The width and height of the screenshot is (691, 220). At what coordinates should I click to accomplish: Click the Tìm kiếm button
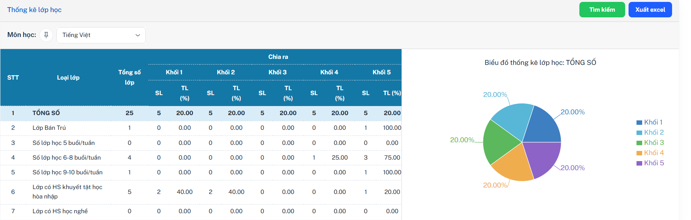pos(602,10)
